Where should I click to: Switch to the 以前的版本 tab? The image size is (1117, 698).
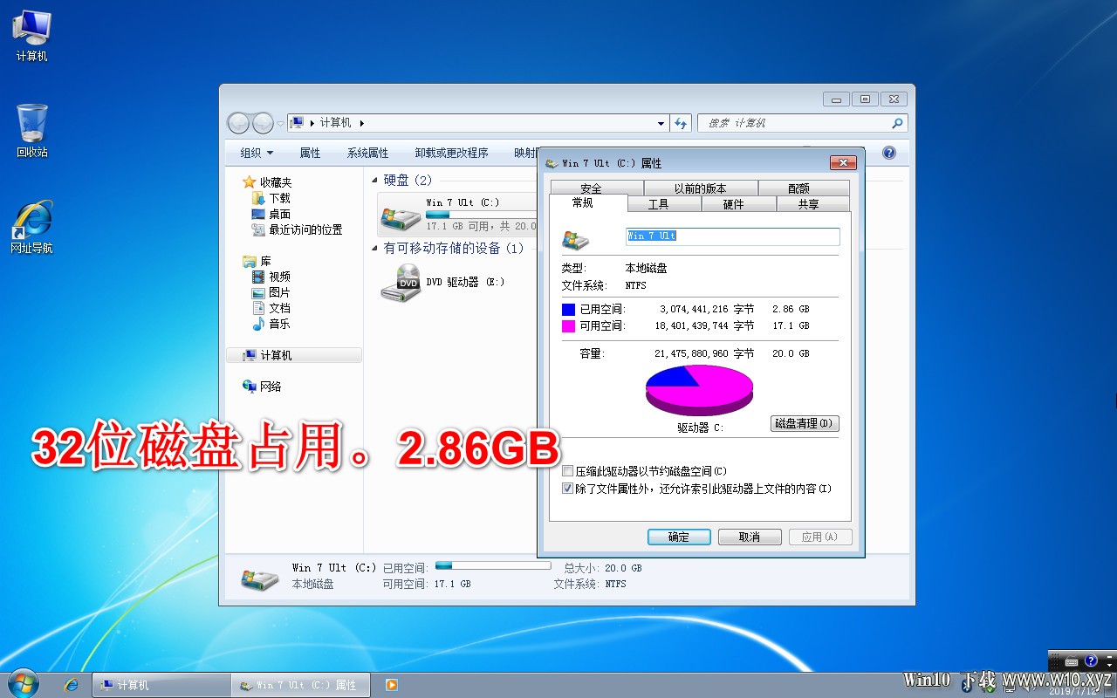pos(700,188)
